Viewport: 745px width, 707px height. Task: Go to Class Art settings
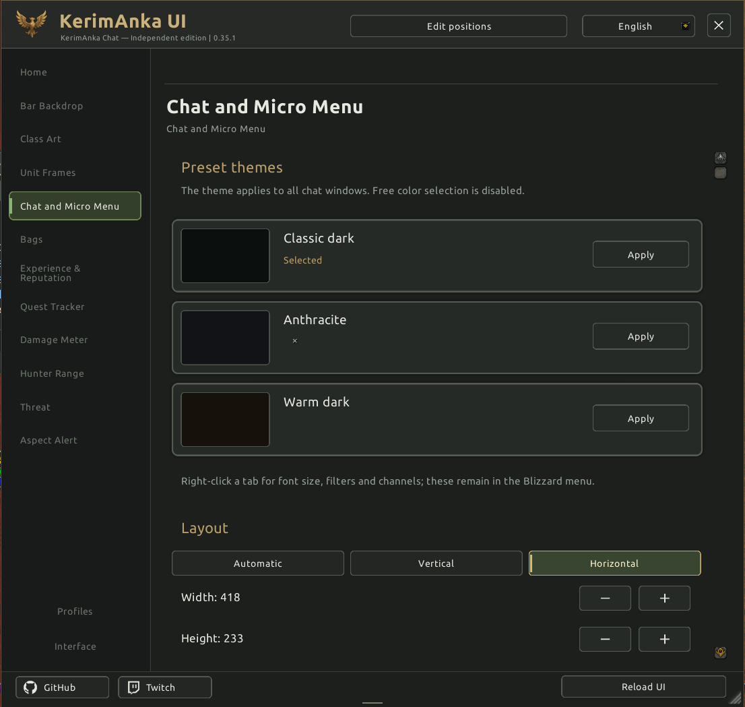[x=40, y=139]
